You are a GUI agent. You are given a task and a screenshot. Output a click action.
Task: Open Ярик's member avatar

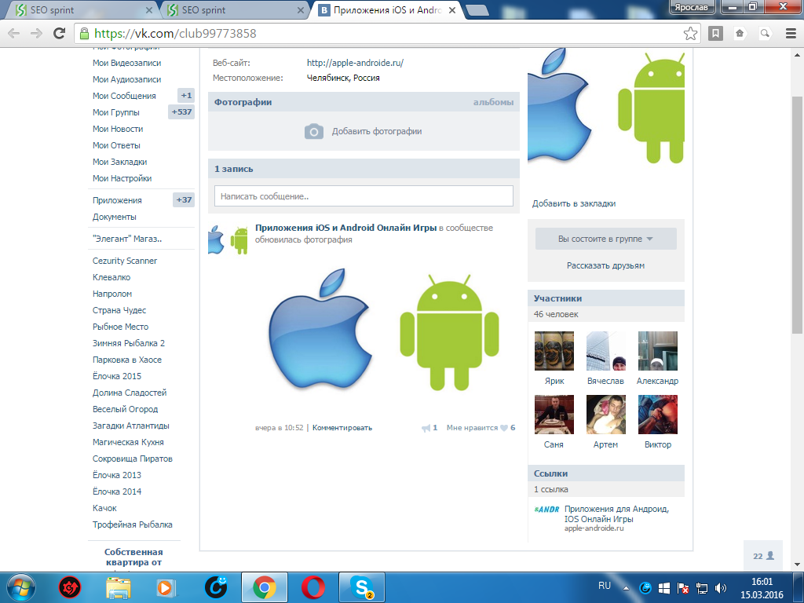click(554, 351)
